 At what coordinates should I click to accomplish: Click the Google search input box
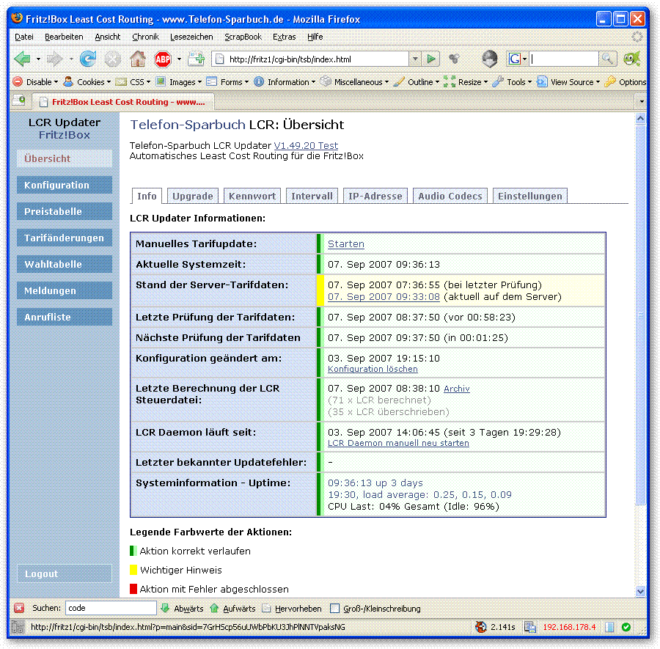564,59
